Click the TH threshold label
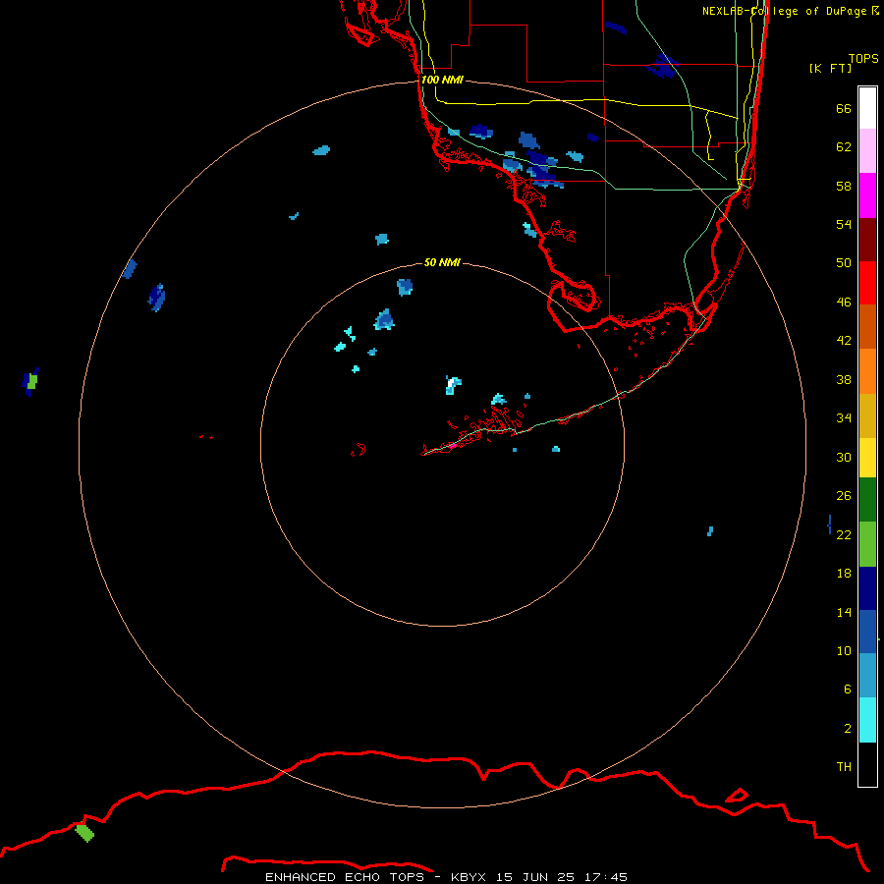The image size is (884, 884). (844, 767)
